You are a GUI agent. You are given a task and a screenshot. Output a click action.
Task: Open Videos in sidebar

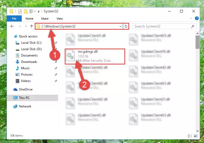[26, 81]
